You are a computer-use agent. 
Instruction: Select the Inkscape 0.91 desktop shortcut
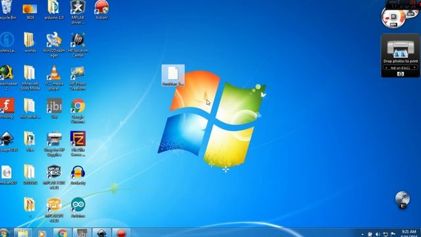pos(8,142)
